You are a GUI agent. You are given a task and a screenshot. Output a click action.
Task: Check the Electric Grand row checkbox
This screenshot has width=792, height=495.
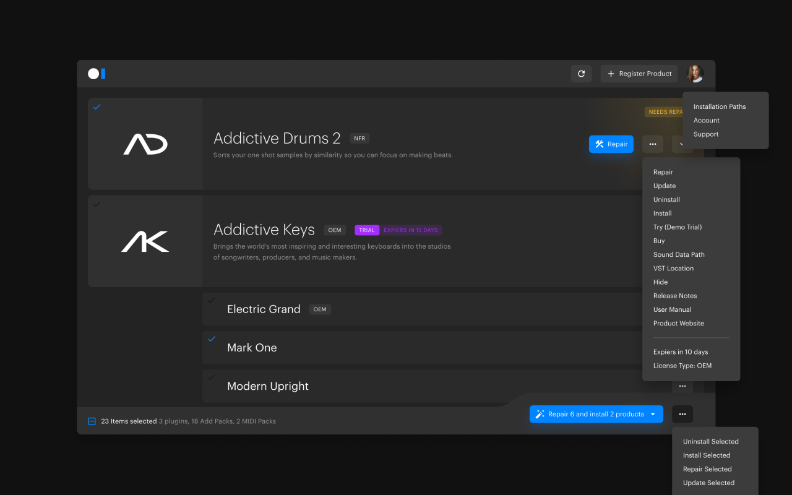click(x=212, y=301)
